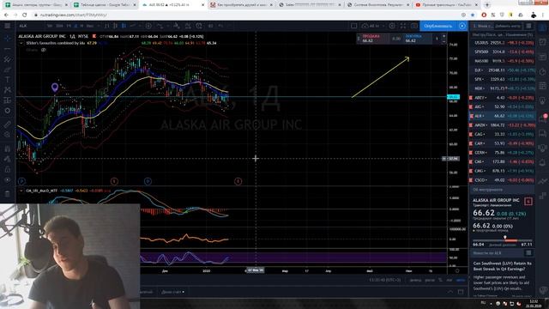The height and width of the screenshot is (309, 549).
Task: Collapse the SSider's Favourites indicator legend
Action: point(21,43)
